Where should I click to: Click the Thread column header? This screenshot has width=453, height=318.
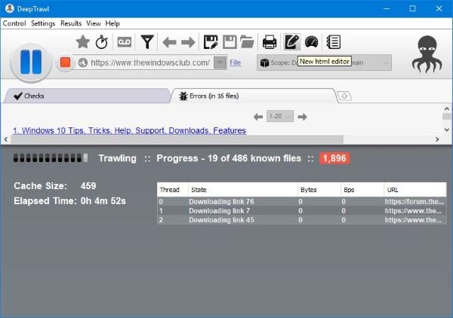(172, 190)
